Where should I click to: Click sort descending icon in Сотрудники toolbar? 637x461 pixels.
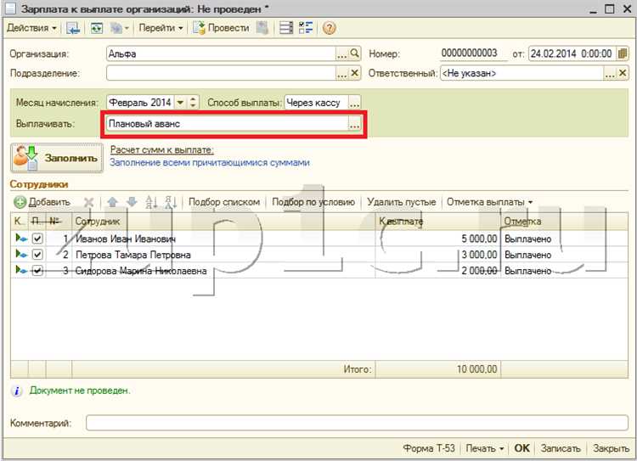click(170, 202)
